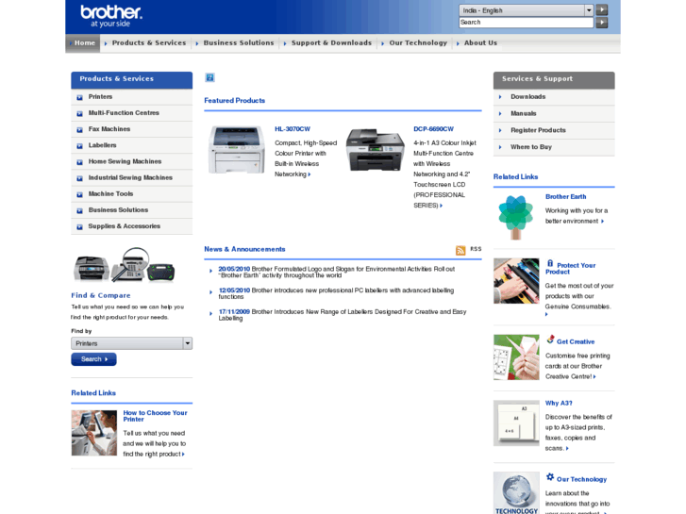
Task: Click the Why A3 paper sizes image
Action: click(x=516, y=423)
